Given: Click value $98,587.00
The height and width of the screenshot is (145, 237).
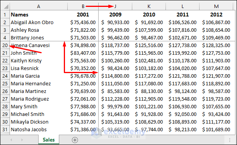Looking at the screenshot, I should pos(216,91).
